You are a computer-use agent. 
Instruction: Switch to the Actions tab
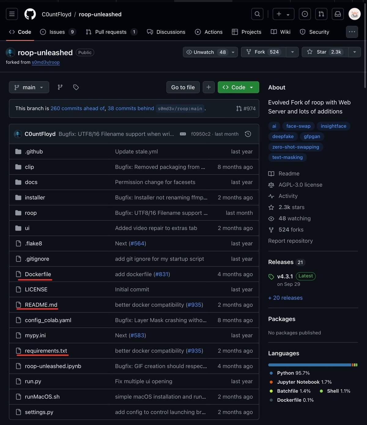coord(209,32)
